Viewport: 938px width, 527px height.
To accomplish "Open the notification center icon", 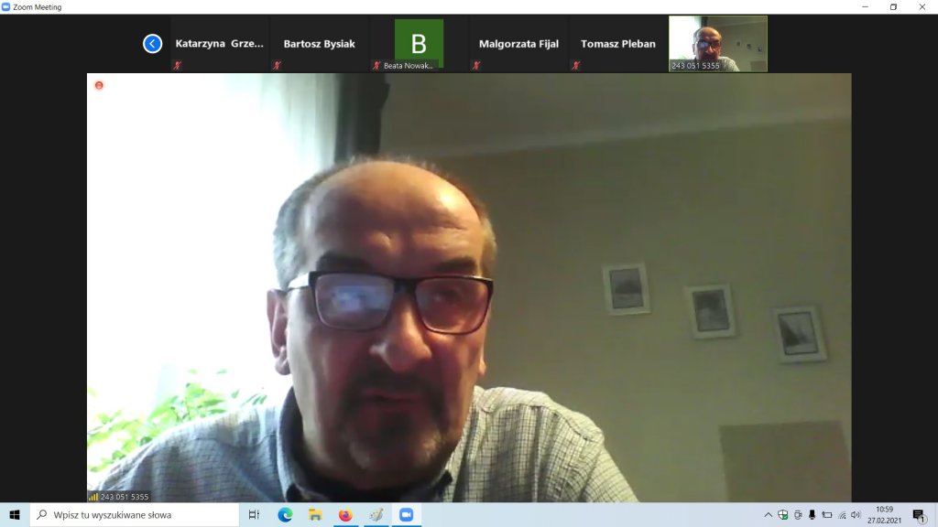I will tap(920, 514).
